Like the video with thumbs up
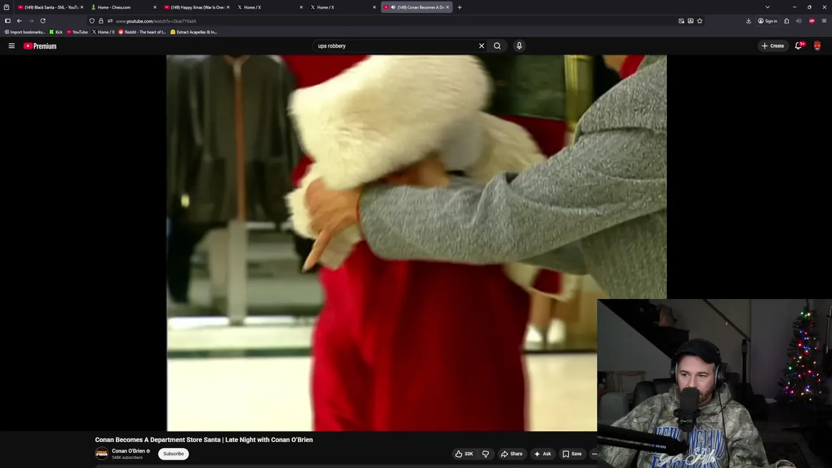This screenshot has width=832, height=468. (x=464, y=454)
